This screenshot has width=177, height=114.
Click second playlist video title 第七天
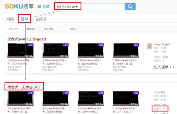pos(90,110)
